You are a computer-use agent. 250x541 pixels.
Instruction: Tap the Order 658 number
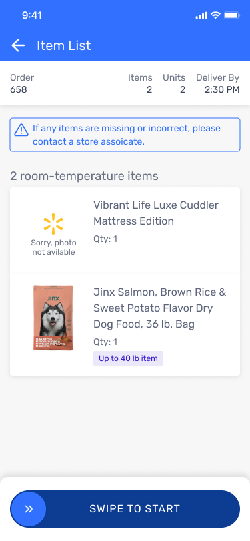click(x=19, y=90)
